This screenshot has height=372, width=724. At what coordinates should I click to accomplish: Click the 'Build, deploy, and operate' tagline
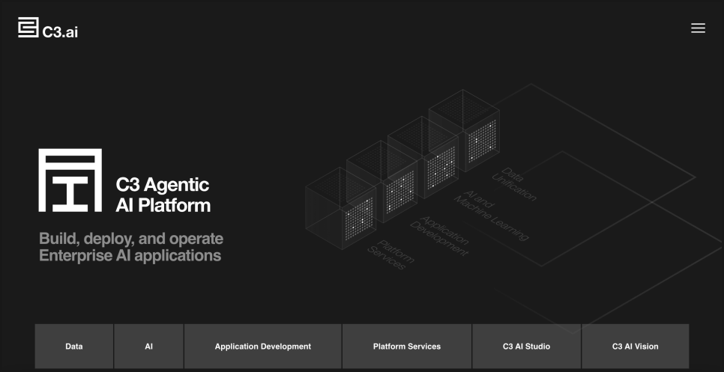pyautogui.click(x=131, y=246)
